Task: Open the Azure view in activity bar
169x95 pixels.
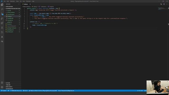Action: 2,37
